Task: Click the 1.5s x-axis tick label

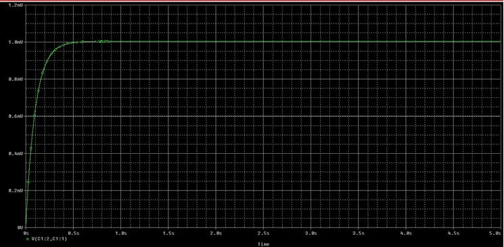Action: tap(168, 234)
